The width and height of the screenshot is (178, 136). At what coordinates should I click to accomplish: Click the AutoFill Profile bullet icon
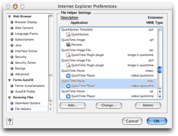pyautogui.click(x=12, y=92)
